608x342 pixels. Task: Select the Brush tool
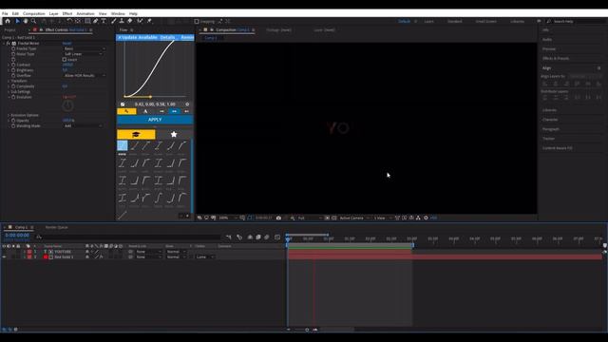click(114, 21)
